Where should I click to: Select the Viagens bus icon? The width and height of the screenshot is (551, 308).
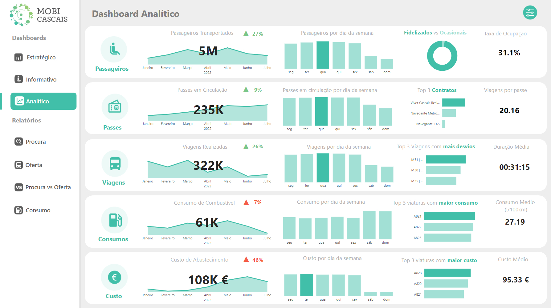pos(114,163)
